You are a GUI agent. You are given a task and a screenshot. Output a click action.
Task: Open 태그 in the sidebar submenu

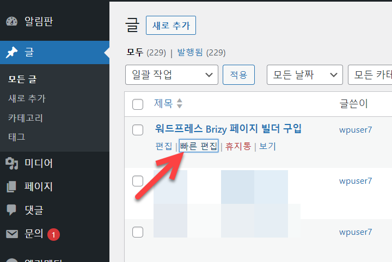pyautogui.click(x=17, y=137)
